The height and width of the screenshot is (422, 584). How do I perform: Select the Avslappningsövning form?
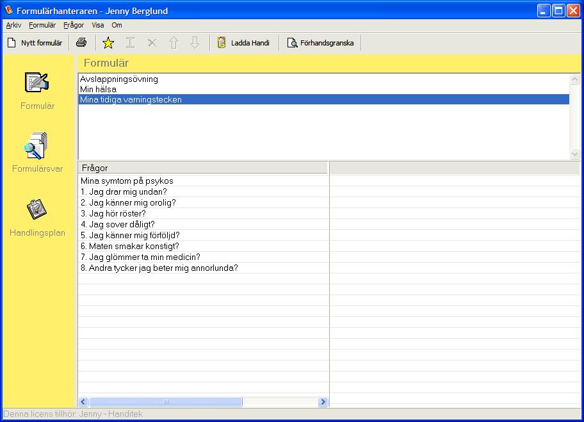[323, 79]
